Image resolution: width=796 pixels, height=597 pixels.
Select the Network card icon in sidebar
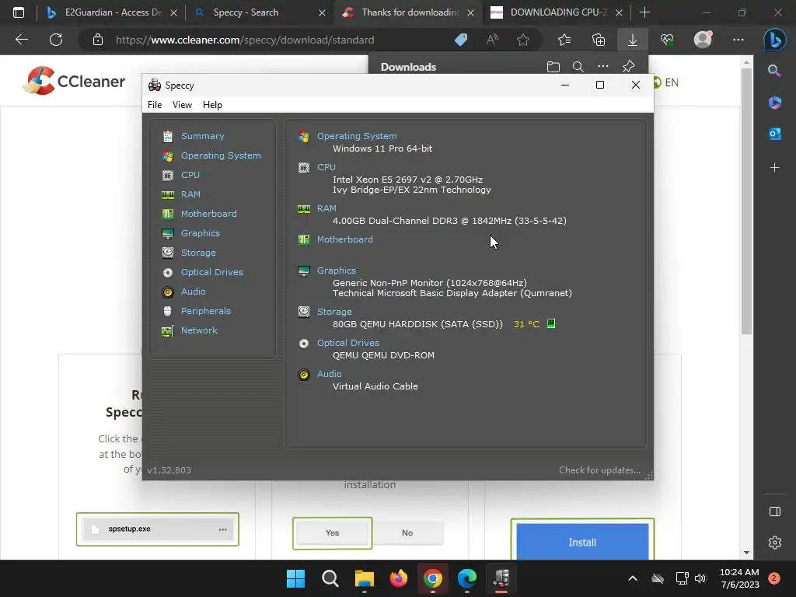168,331
